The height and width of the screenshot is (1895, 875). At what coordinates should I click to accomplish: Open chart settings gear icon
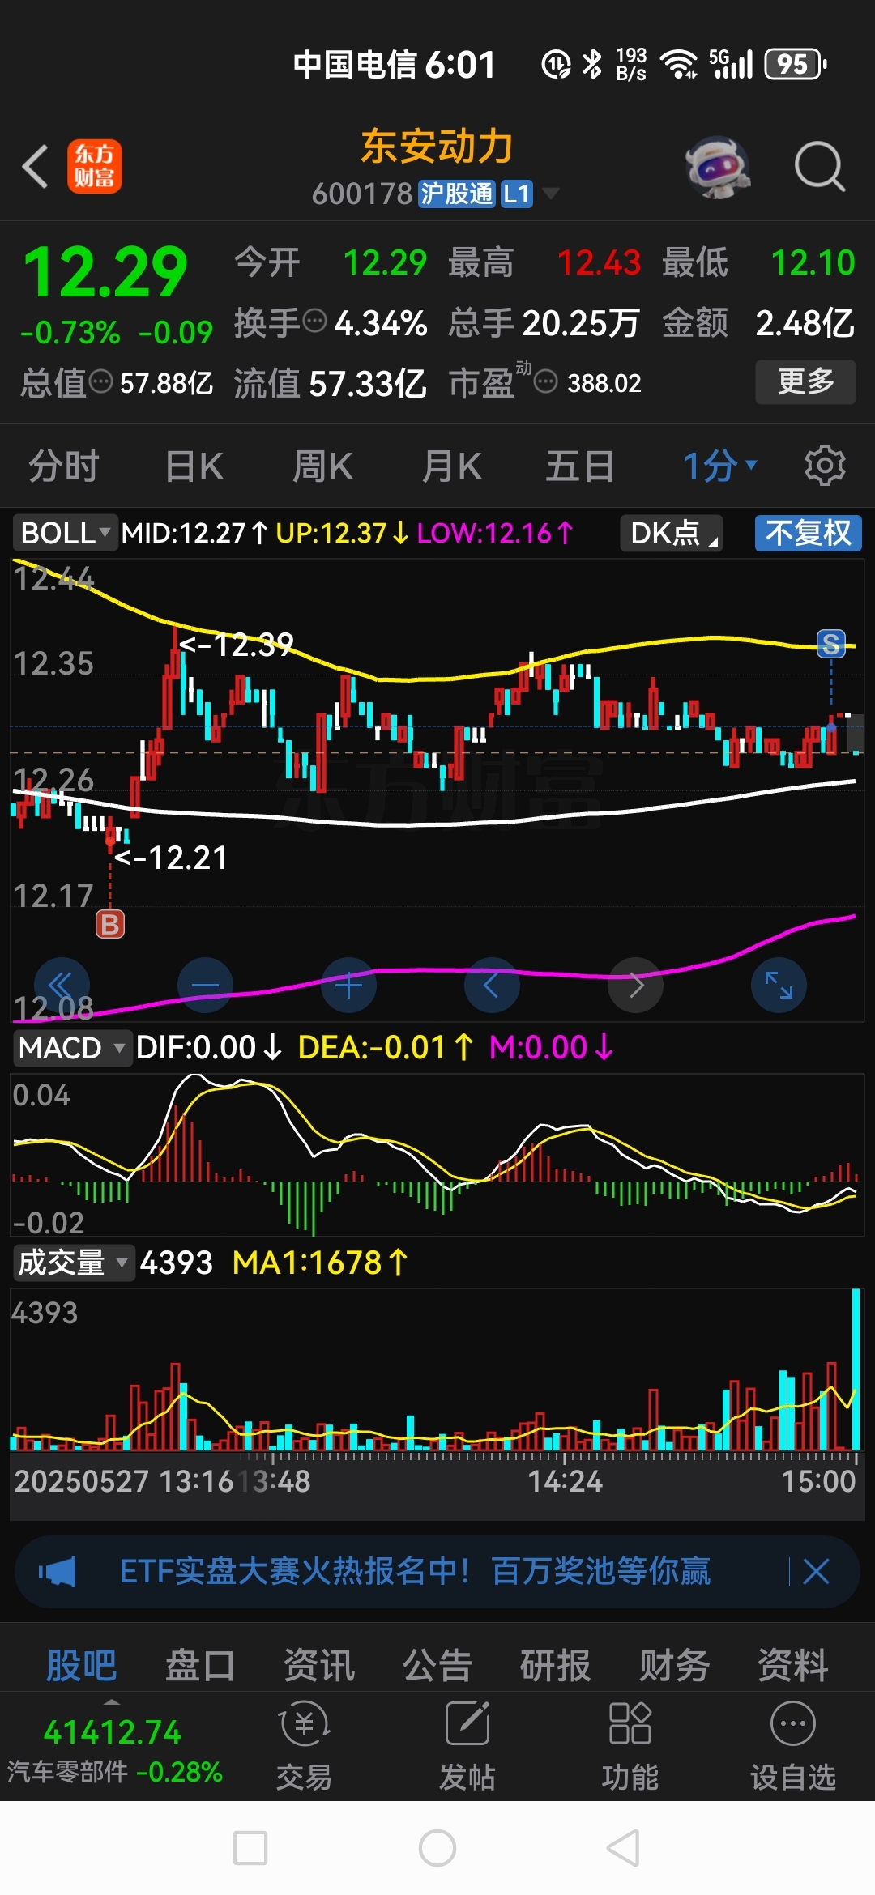[x=825, y=466]
